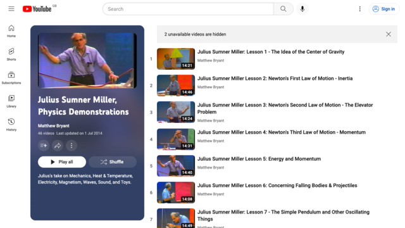Open the settings three-dot menu in header
405x228 pixels.
(x=359, y=9)
